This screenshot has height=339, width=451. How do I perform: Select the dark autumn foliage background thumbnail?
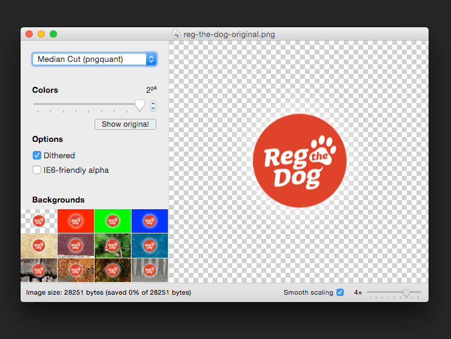click(113, 270)
